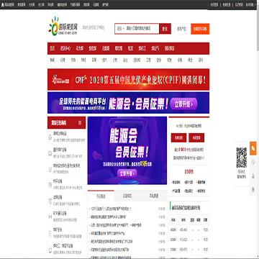Click the headset icon below the orange floating button

click(253, 163)
